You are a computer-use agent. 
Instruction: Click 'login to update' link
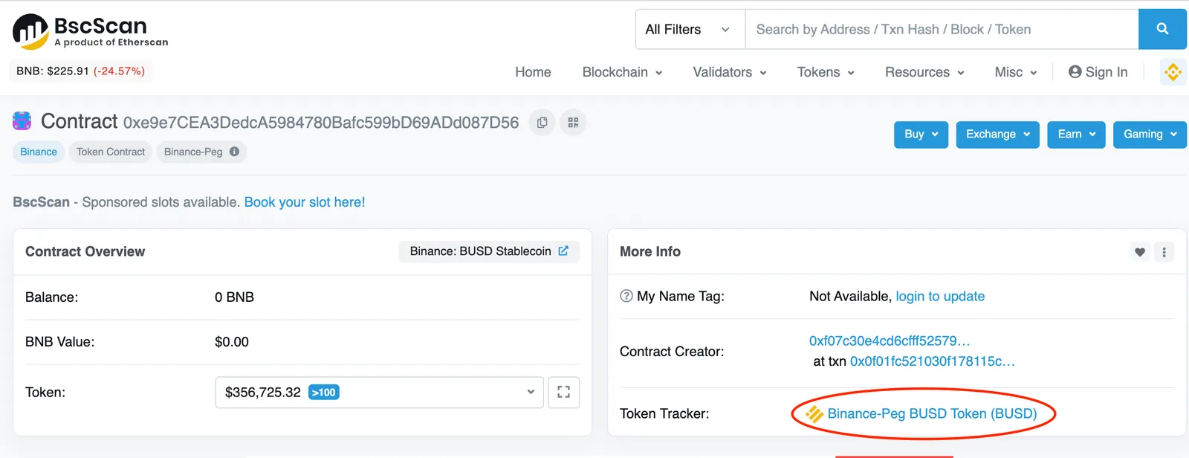(940, 296)
